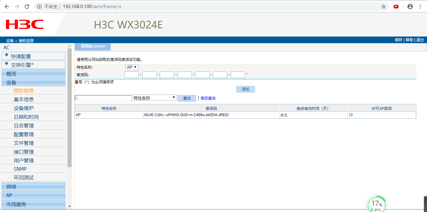
Task: Open 接口管理 in sidebar
Action: pos(24,152)
